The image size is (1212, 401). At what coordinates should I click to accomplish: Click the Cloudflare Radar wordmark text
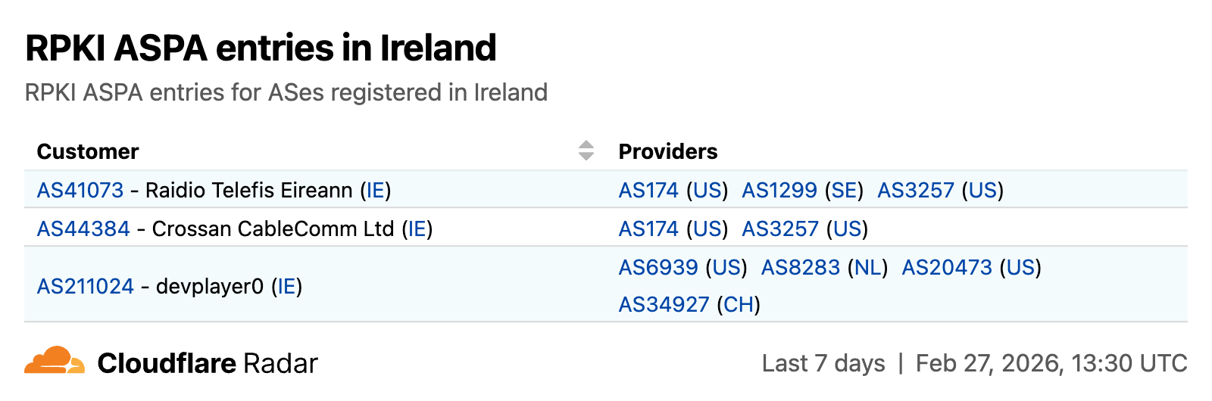[208, 363]
